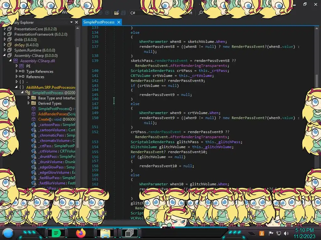The width and height of the screenshot is (321, 240).
Task: Collapse the SimplePostProcess class node
Action: [x=22, y=92]
